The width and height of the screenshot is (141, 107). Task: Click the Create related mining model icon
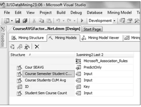coord(20,47)
